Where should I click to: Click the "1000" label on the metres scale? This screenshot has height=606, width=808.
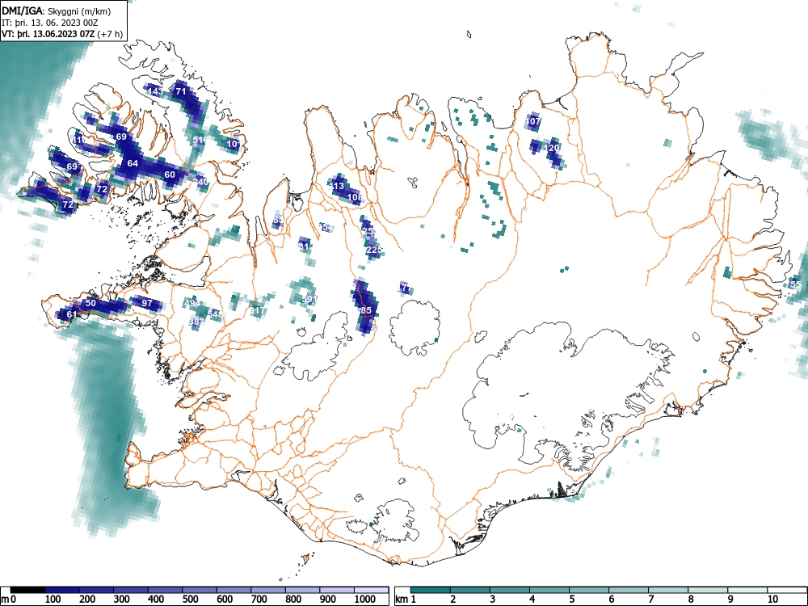coord(365,600)
